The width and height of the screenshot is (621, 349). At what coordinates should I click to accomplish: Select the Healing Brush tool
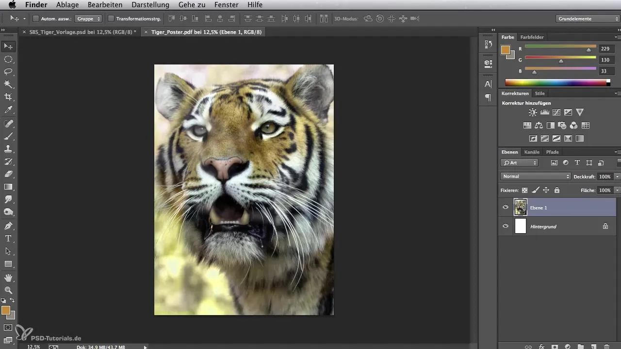pos(8,124)
